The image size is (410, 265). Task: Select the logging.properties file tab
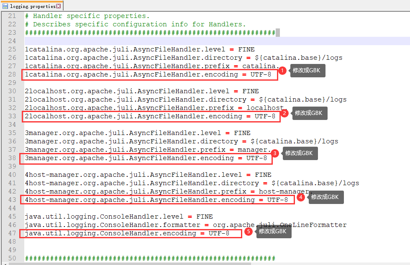pyautogui.click(x=32, y=6)
